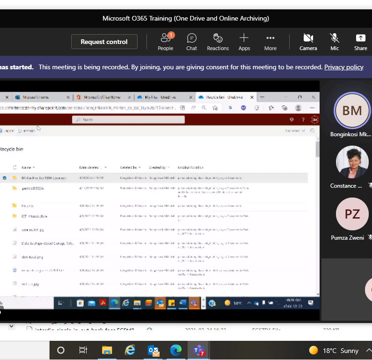The image size is (372, 360).
Task: Open the details info pane icon
Action: click(312, 131)
